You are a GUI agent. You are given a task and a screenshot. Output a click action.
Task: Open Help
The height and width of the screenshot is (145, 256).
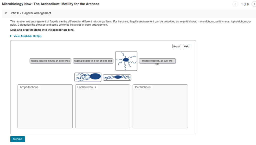point(186,46)
